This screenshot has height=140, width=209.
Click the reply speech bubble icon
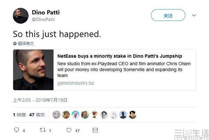coord(16,130)
